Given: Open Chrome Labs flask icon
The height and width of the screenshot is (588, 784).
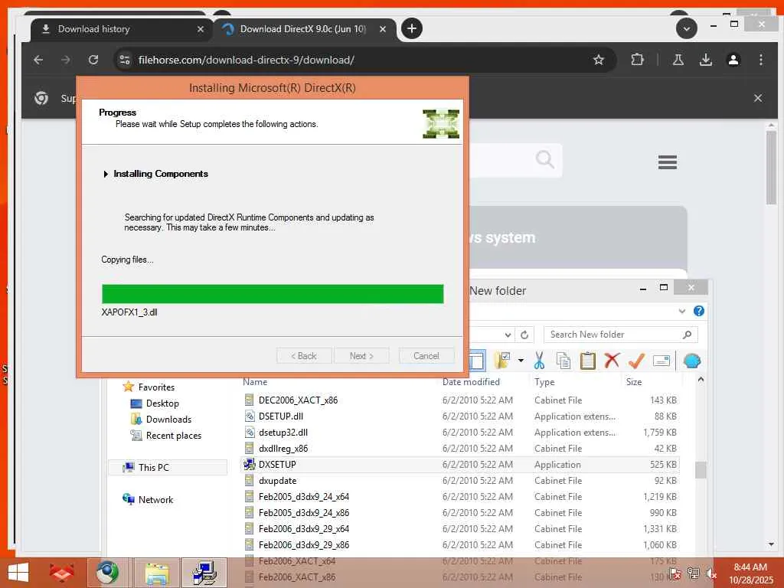Looking at the screenshot, I should coord(678,60).
